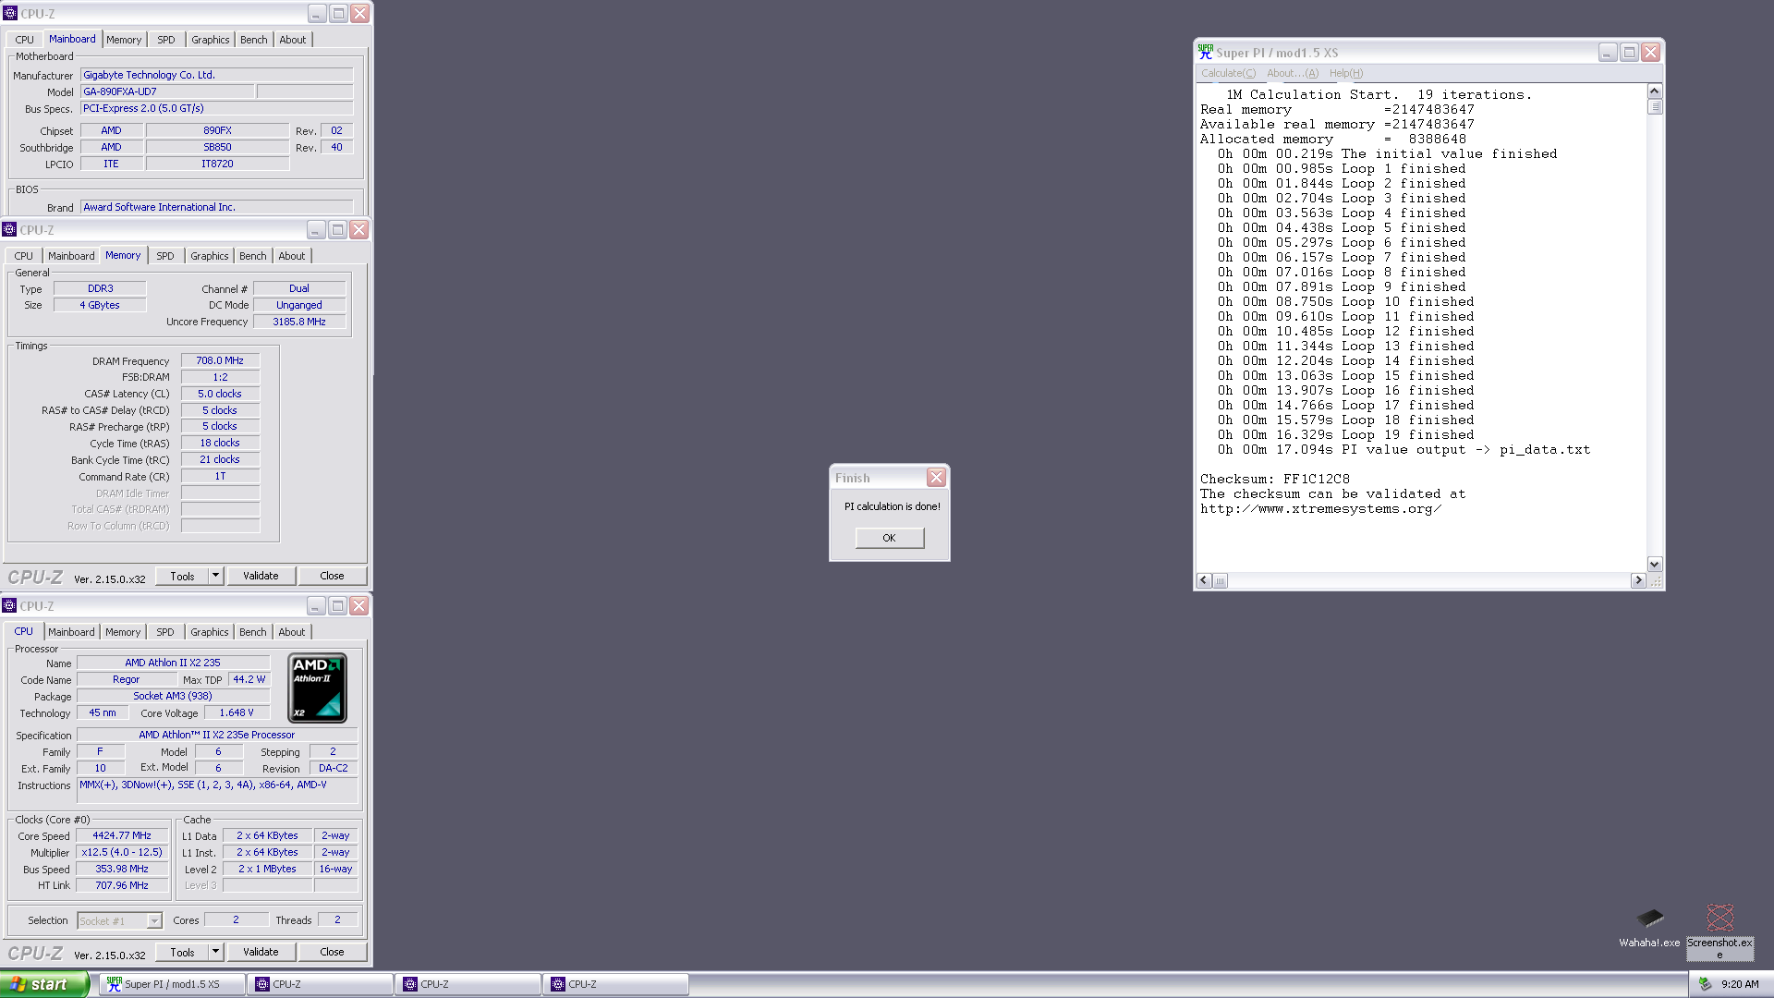Close the CPU-Z Memory window

(359, 229)
